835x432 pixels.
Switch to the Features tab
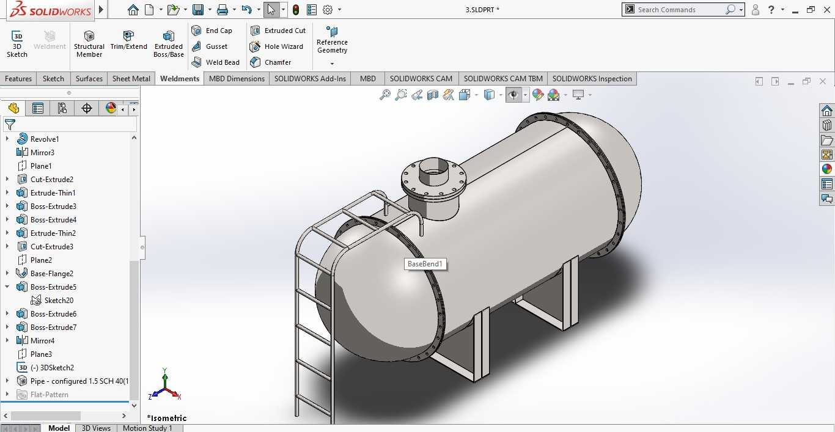click(x=18, y=79)
